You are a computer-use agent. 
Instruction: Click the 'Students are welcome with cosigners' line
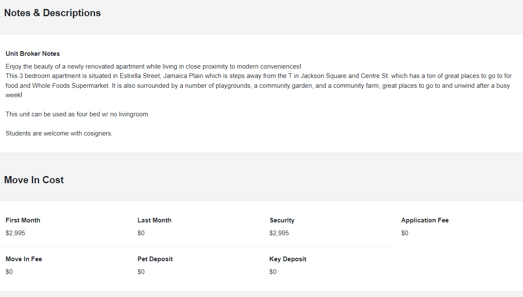tap(59, 133)
